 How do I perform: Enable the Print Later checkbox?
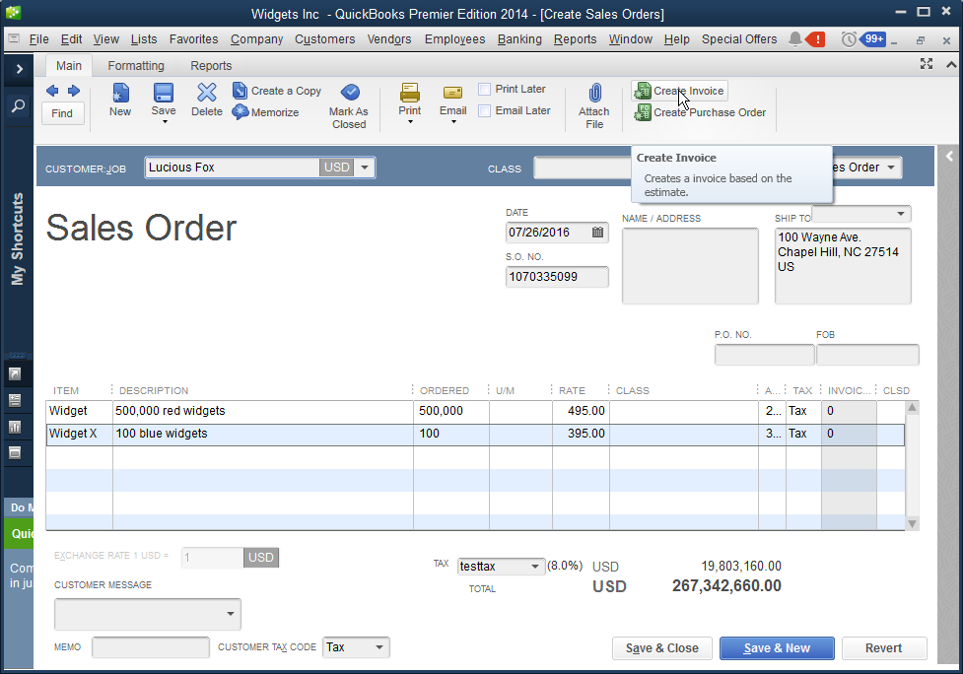(x=485, y=89)
